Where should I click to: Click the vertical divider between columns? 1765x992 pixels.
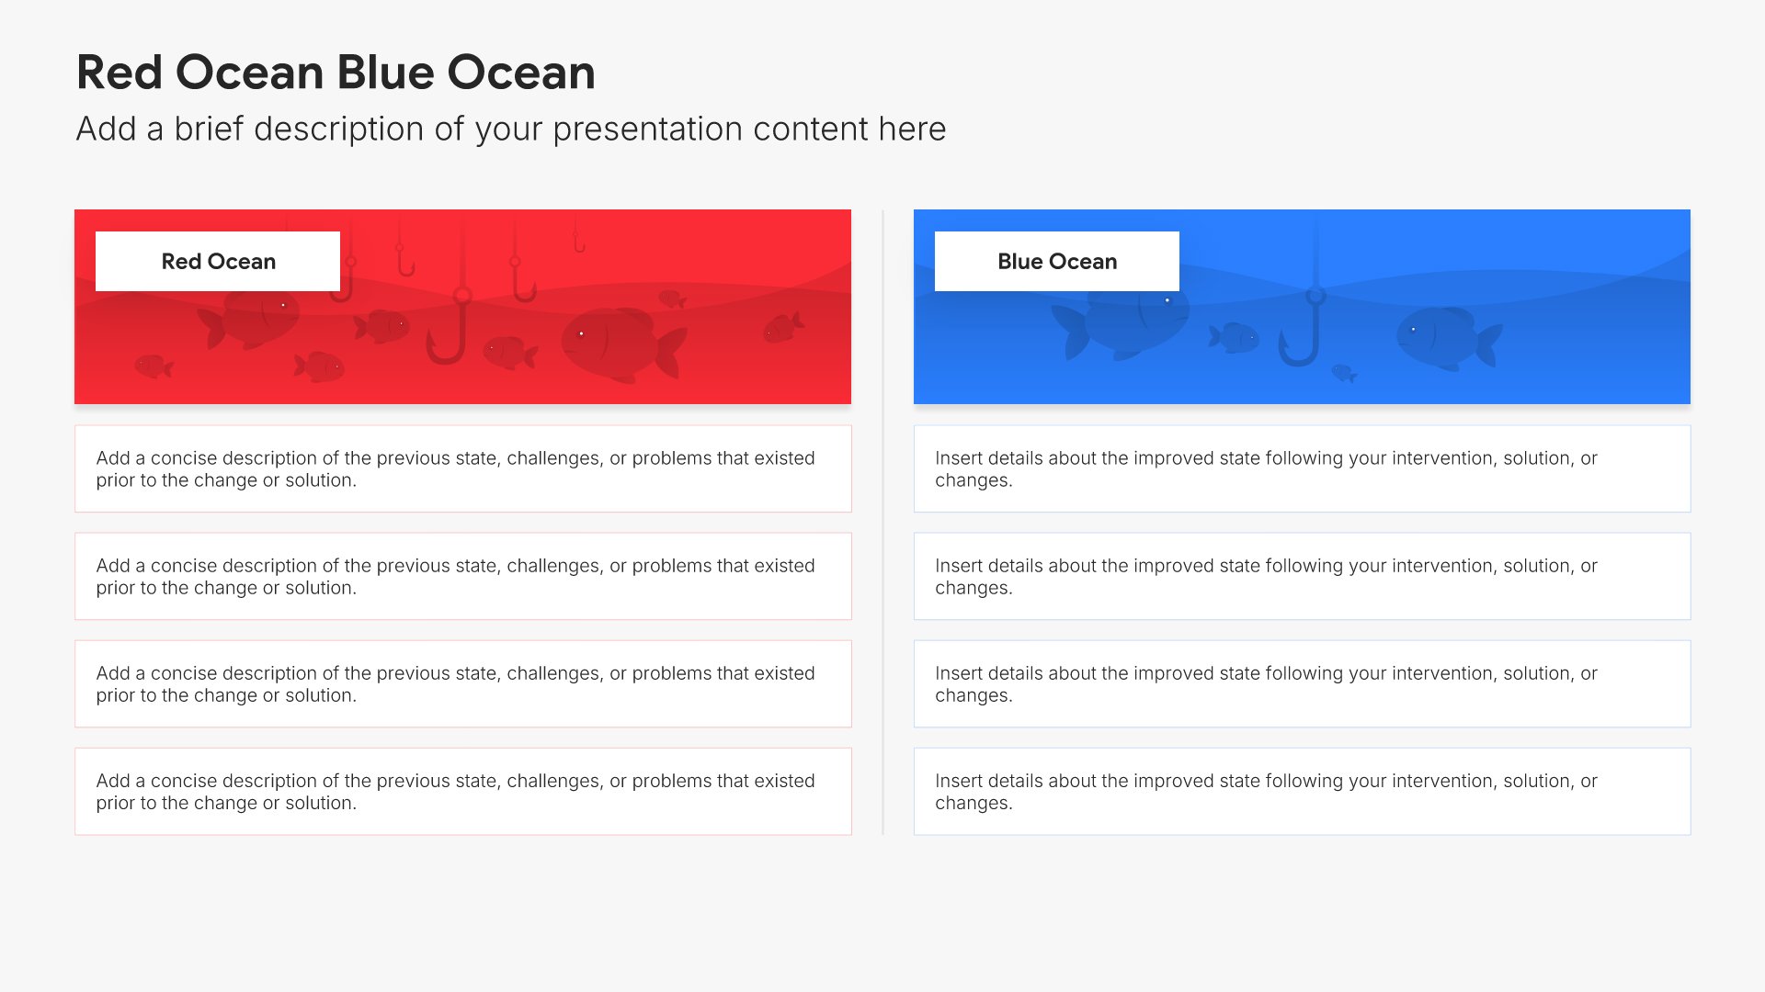(x=882, y=522)
